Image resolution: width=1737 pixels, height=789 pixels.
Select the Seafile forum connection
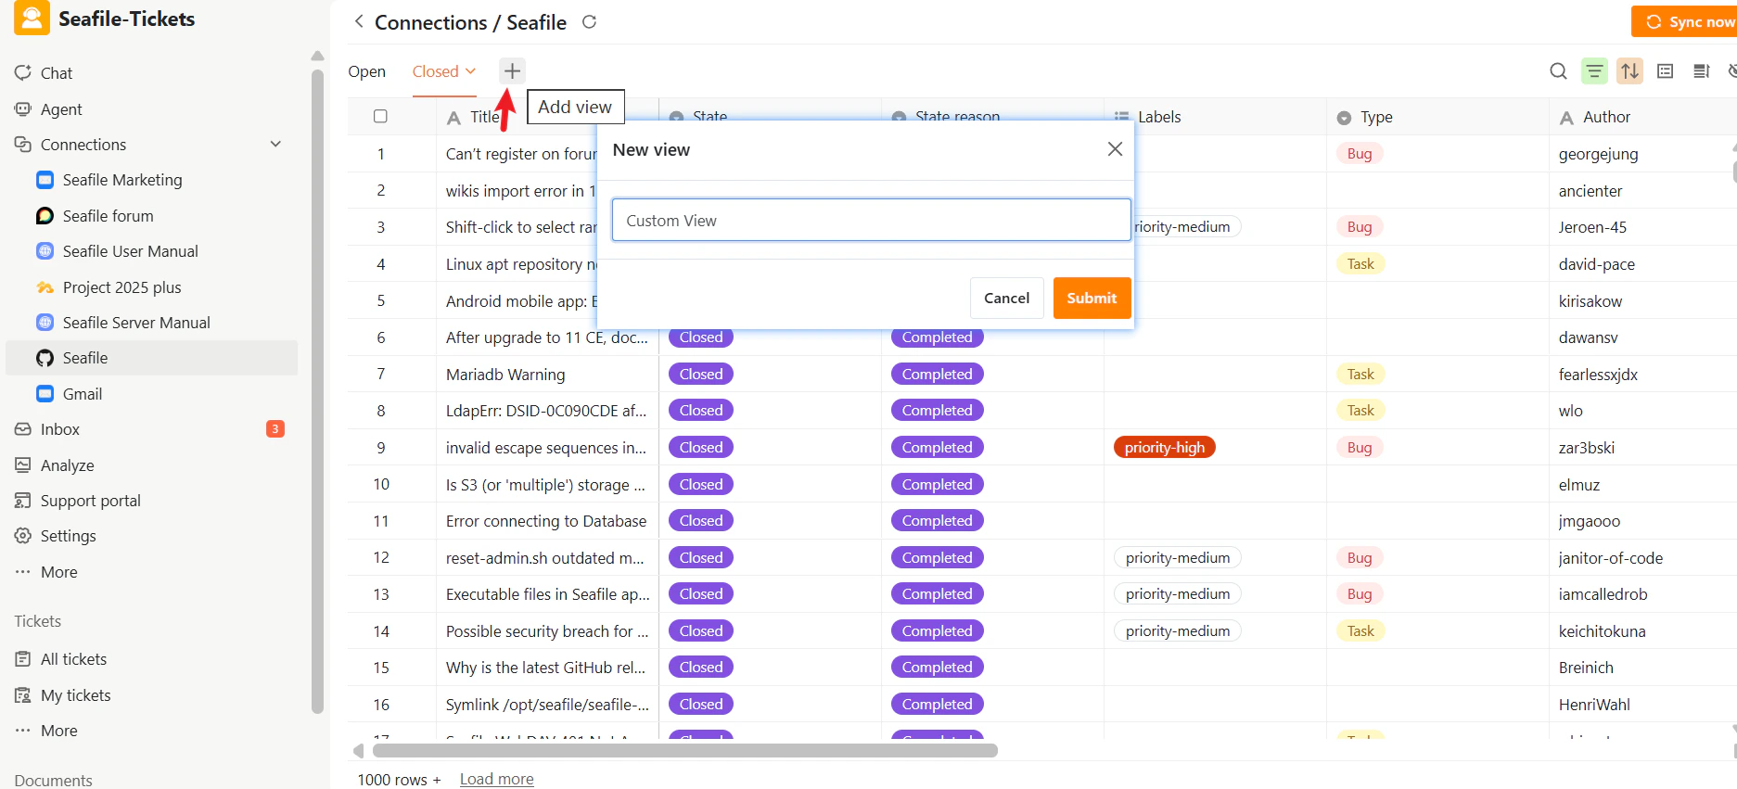pos(108,216)
